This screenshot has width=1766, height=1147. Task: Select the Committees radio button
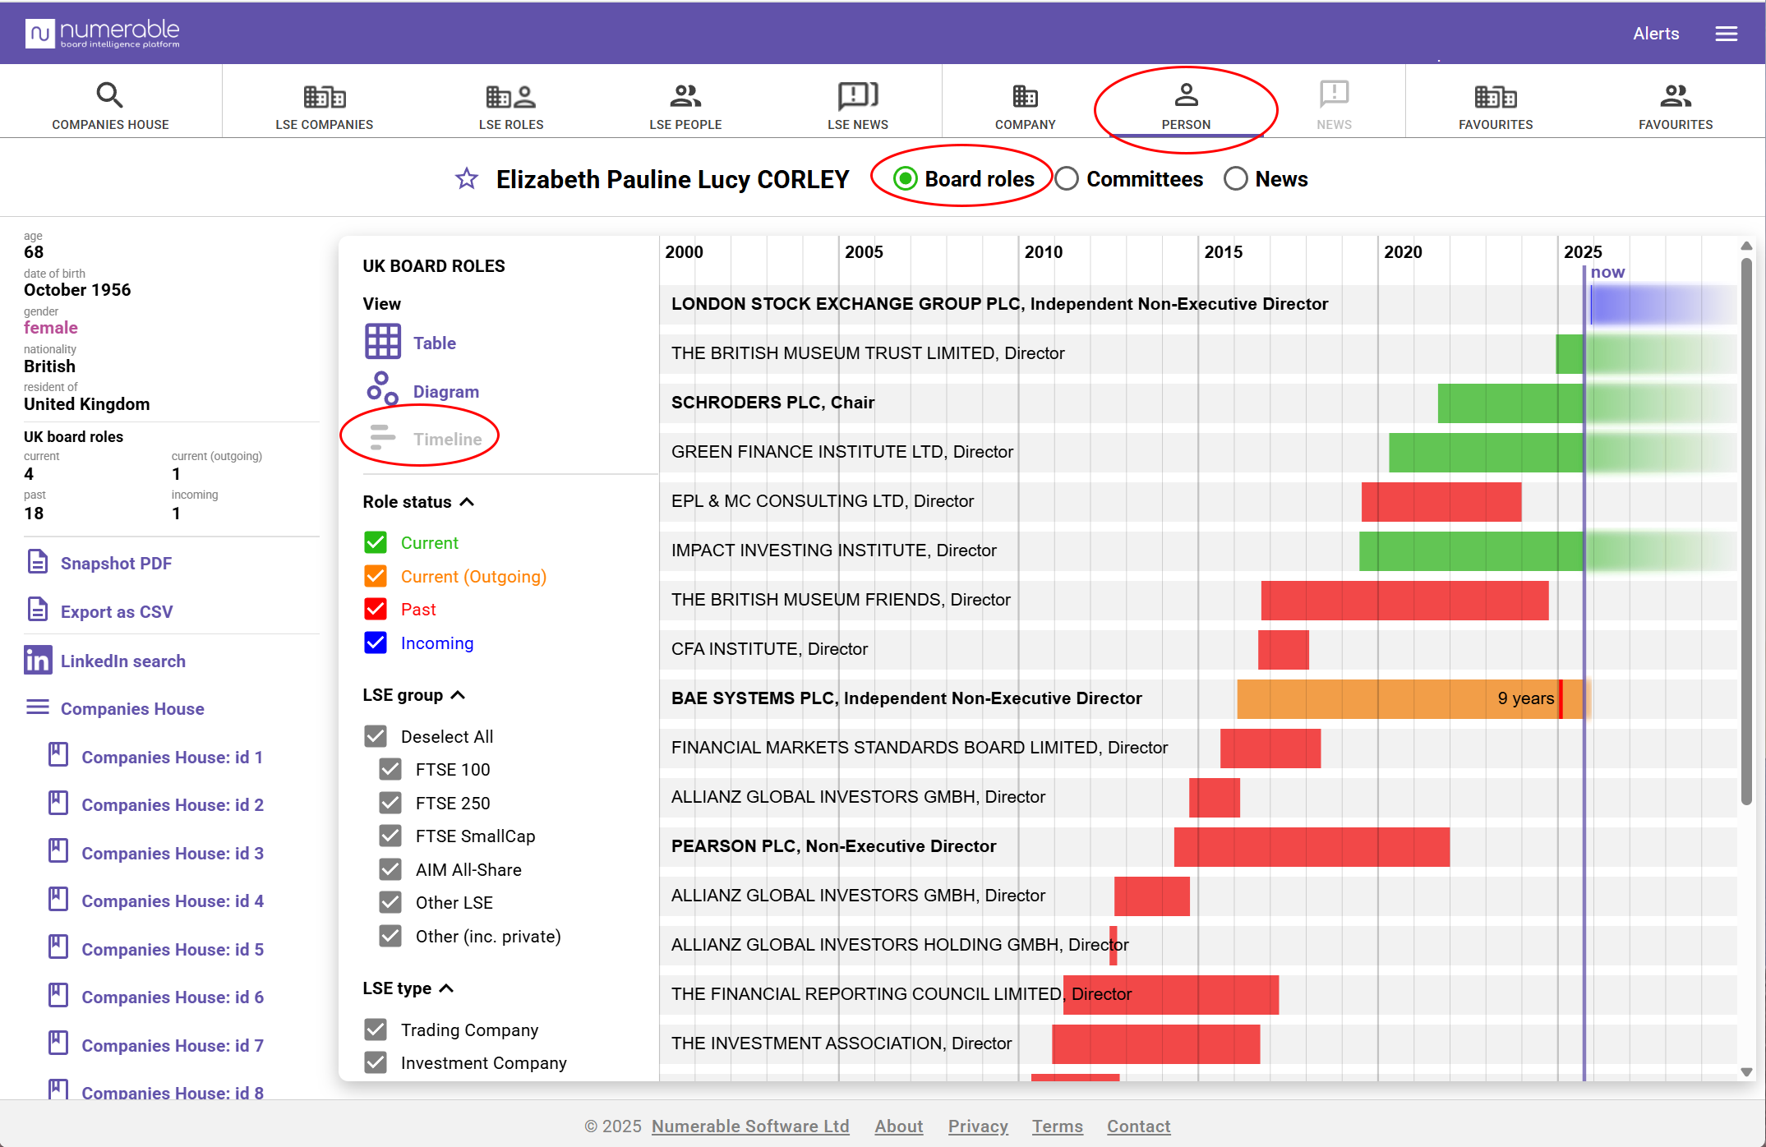pos(1067,179)
